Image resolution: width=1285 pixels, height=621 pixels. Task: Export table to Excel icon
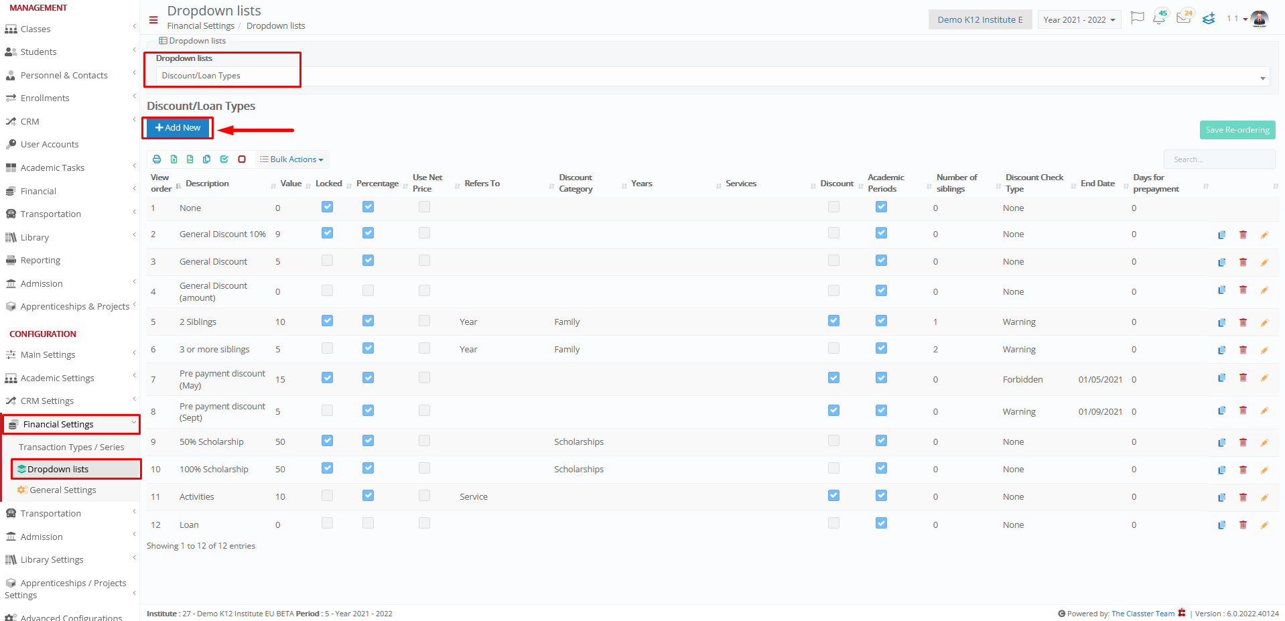click(174, 159)
